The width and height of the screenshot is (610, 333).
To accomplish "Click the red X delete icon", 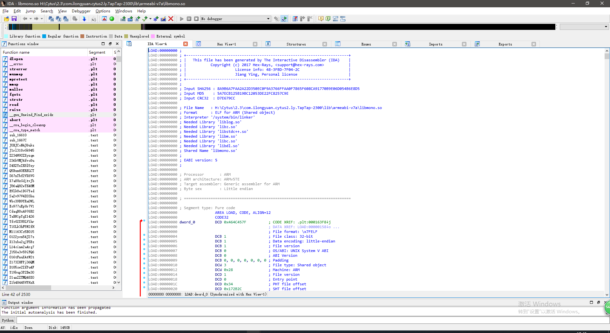I will click(x=171, y=19).
